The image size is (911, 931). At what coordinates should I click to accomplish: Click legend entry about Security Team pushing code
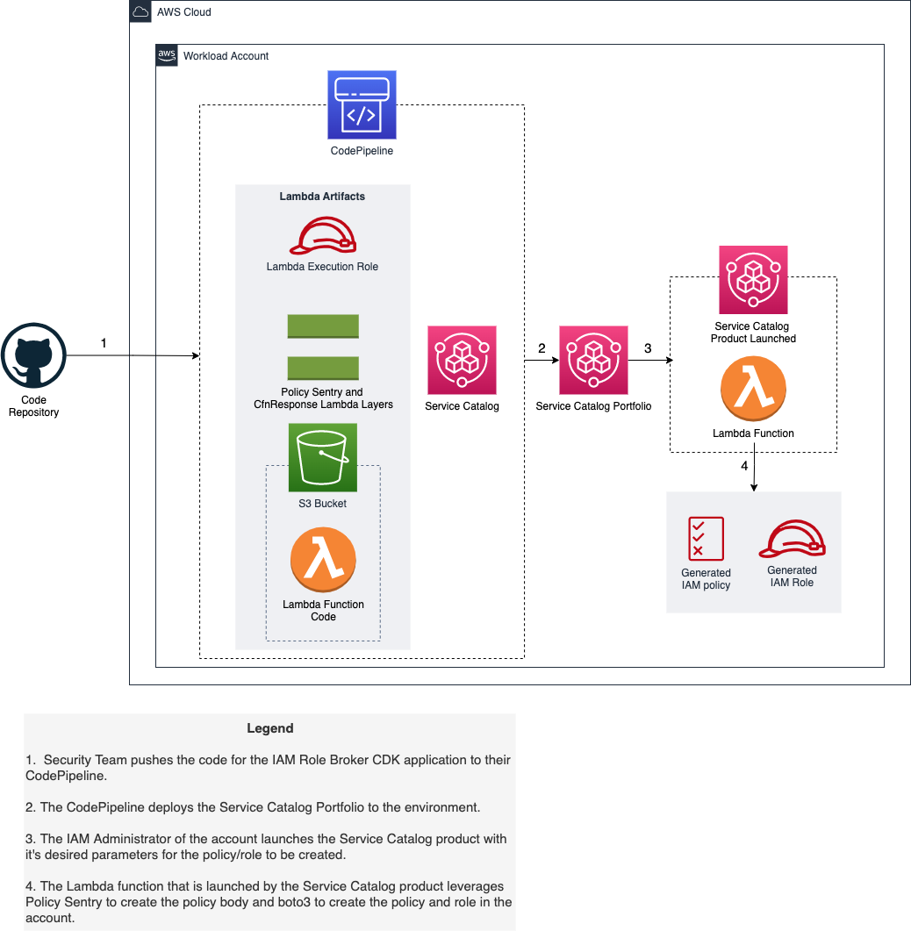268,768
